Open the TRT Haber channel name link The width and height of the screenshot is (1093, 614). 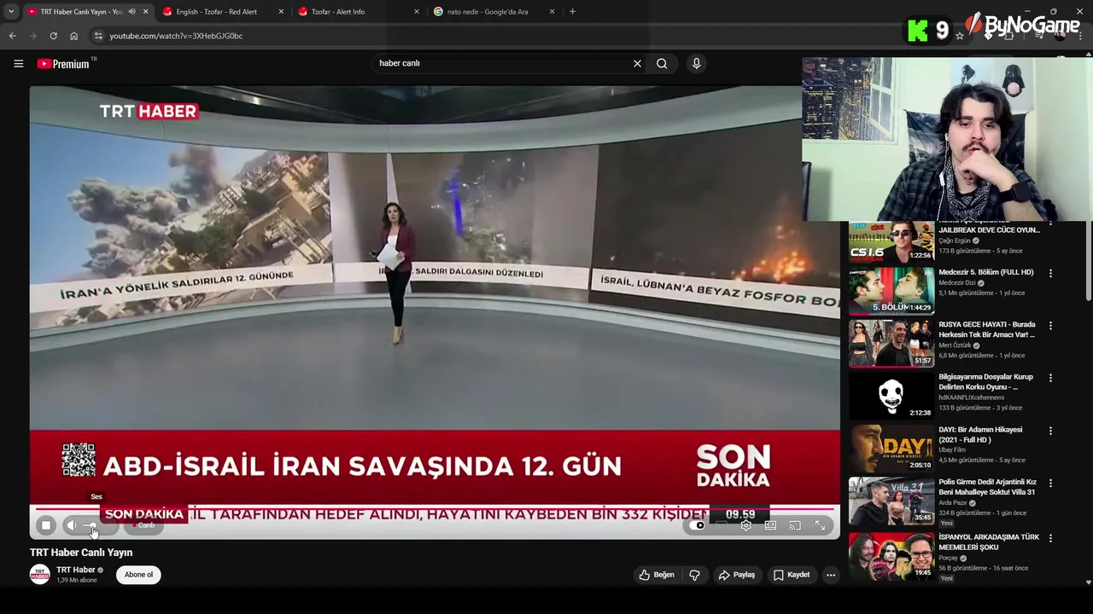pos(75,570)
